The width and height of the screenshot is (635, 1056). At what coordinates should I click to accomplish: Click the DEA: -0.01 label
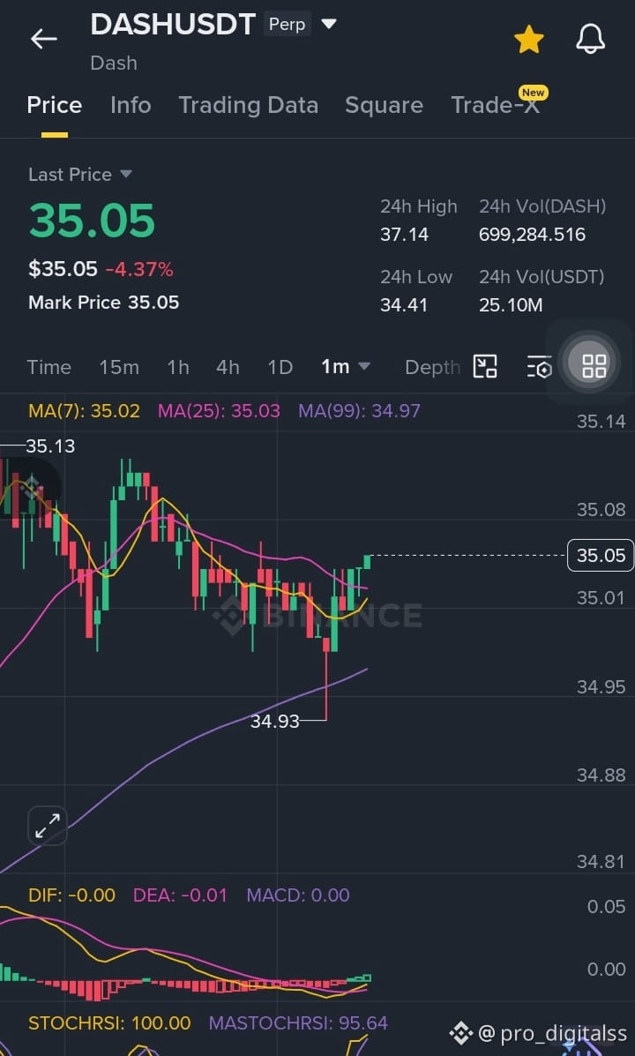tap(180, 895)
